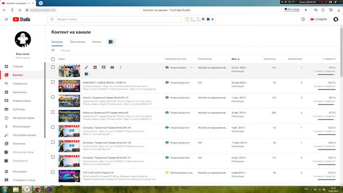Click the extension tab next to Записи
This screenshot has width=343, height=193.
point(111,42)
